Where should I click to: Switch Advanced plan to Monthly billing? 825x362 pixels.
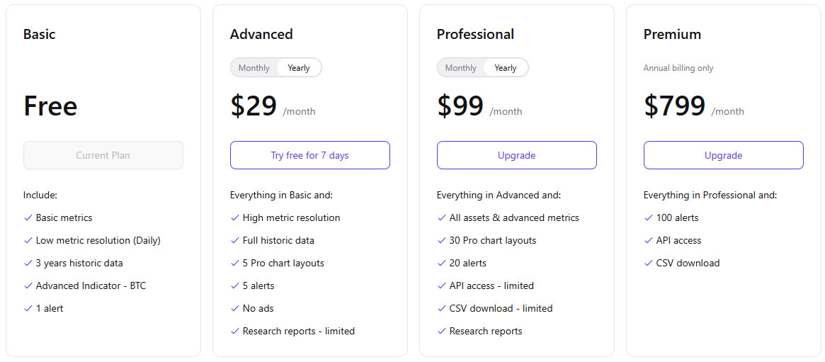click(x=254, y=68)
